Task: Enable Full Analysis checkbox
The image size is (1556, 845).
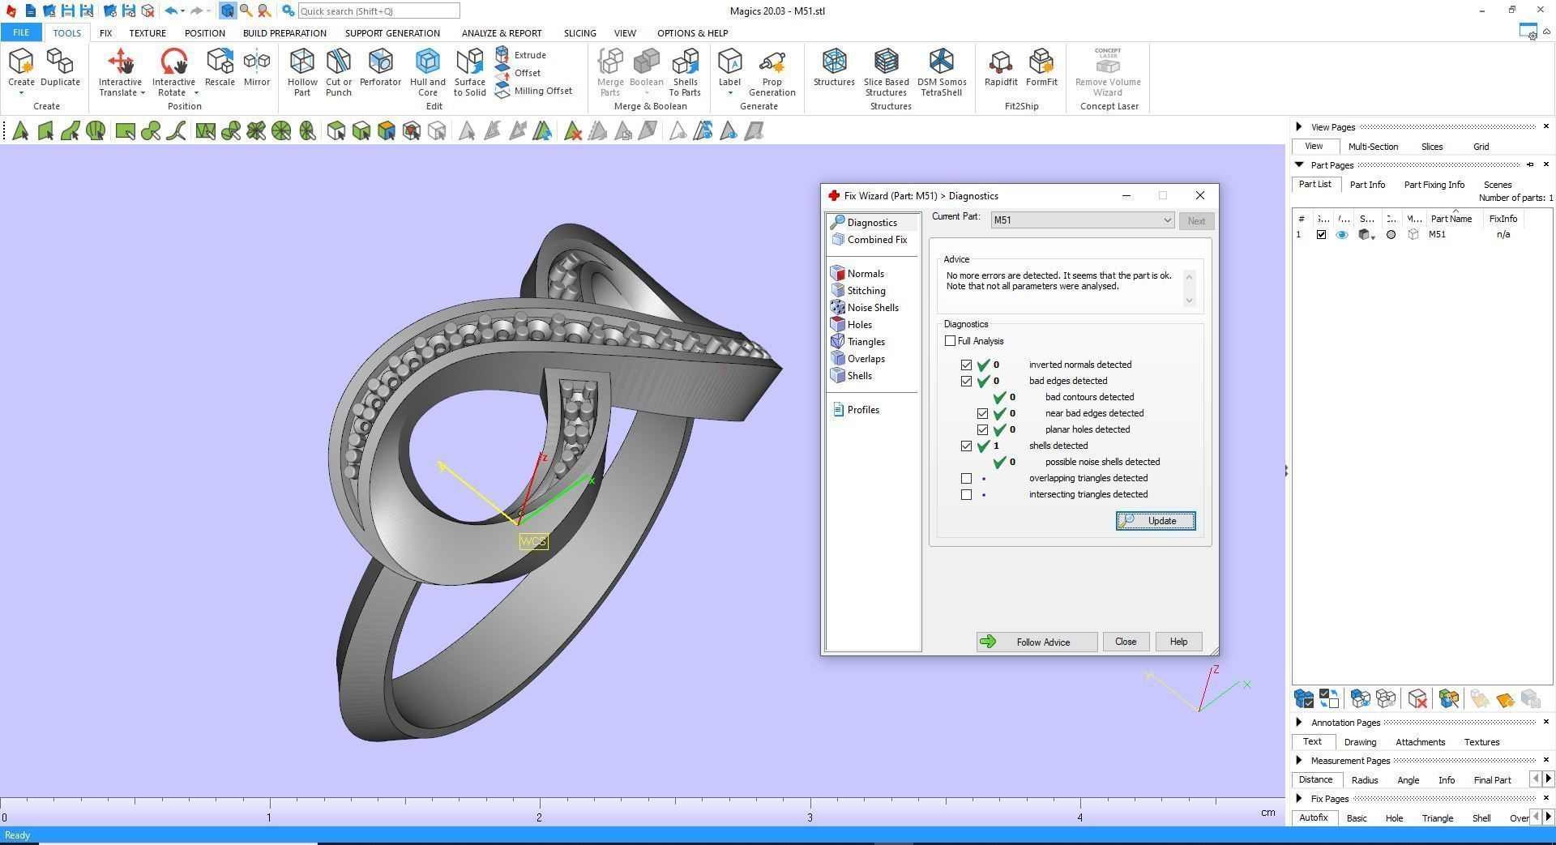Action: [x=950, y=341]
